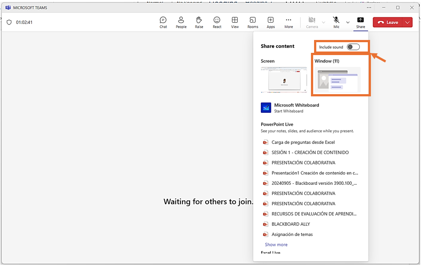Click the Share content icon

[360, 22]
